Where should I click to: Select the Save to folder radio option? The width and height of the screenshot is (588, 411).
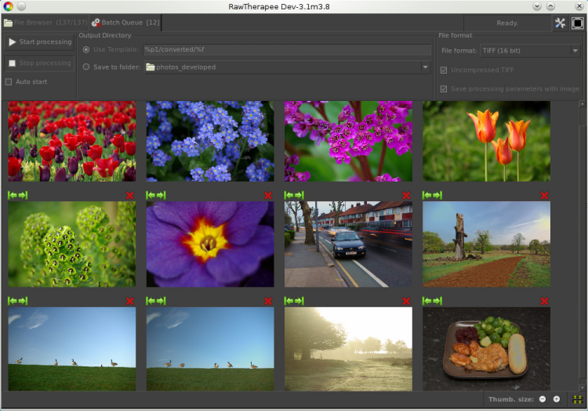[x=86, y=67]
